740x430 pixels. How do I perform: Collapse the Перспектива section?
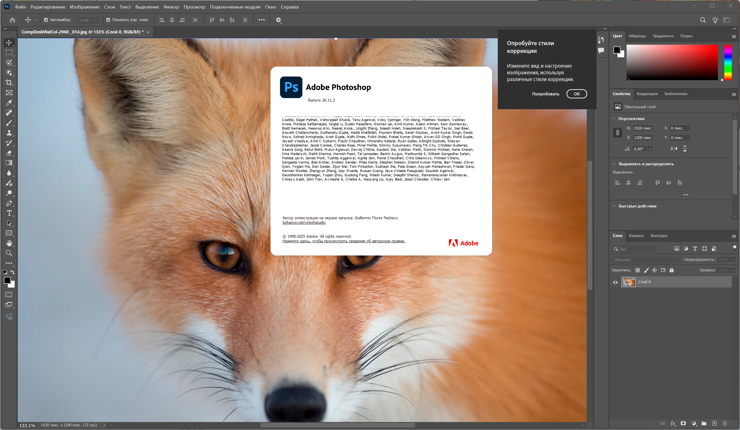point(614,118)
